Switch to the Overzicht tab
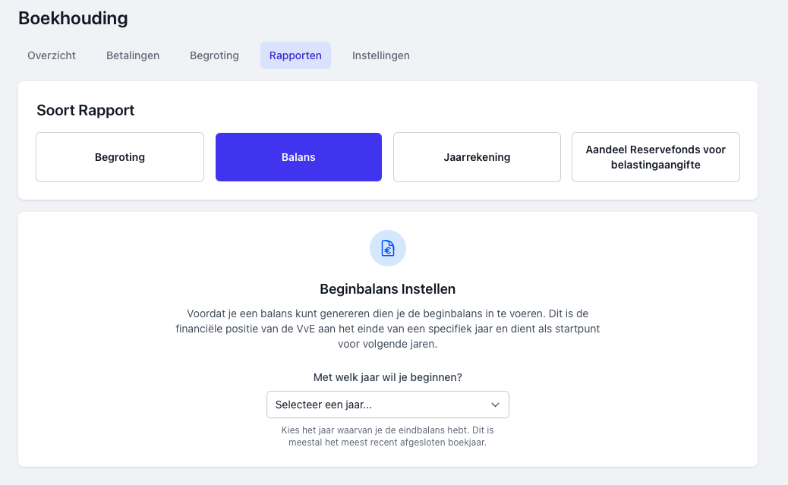This screenshot has height=485, width=788. point(52,55)
